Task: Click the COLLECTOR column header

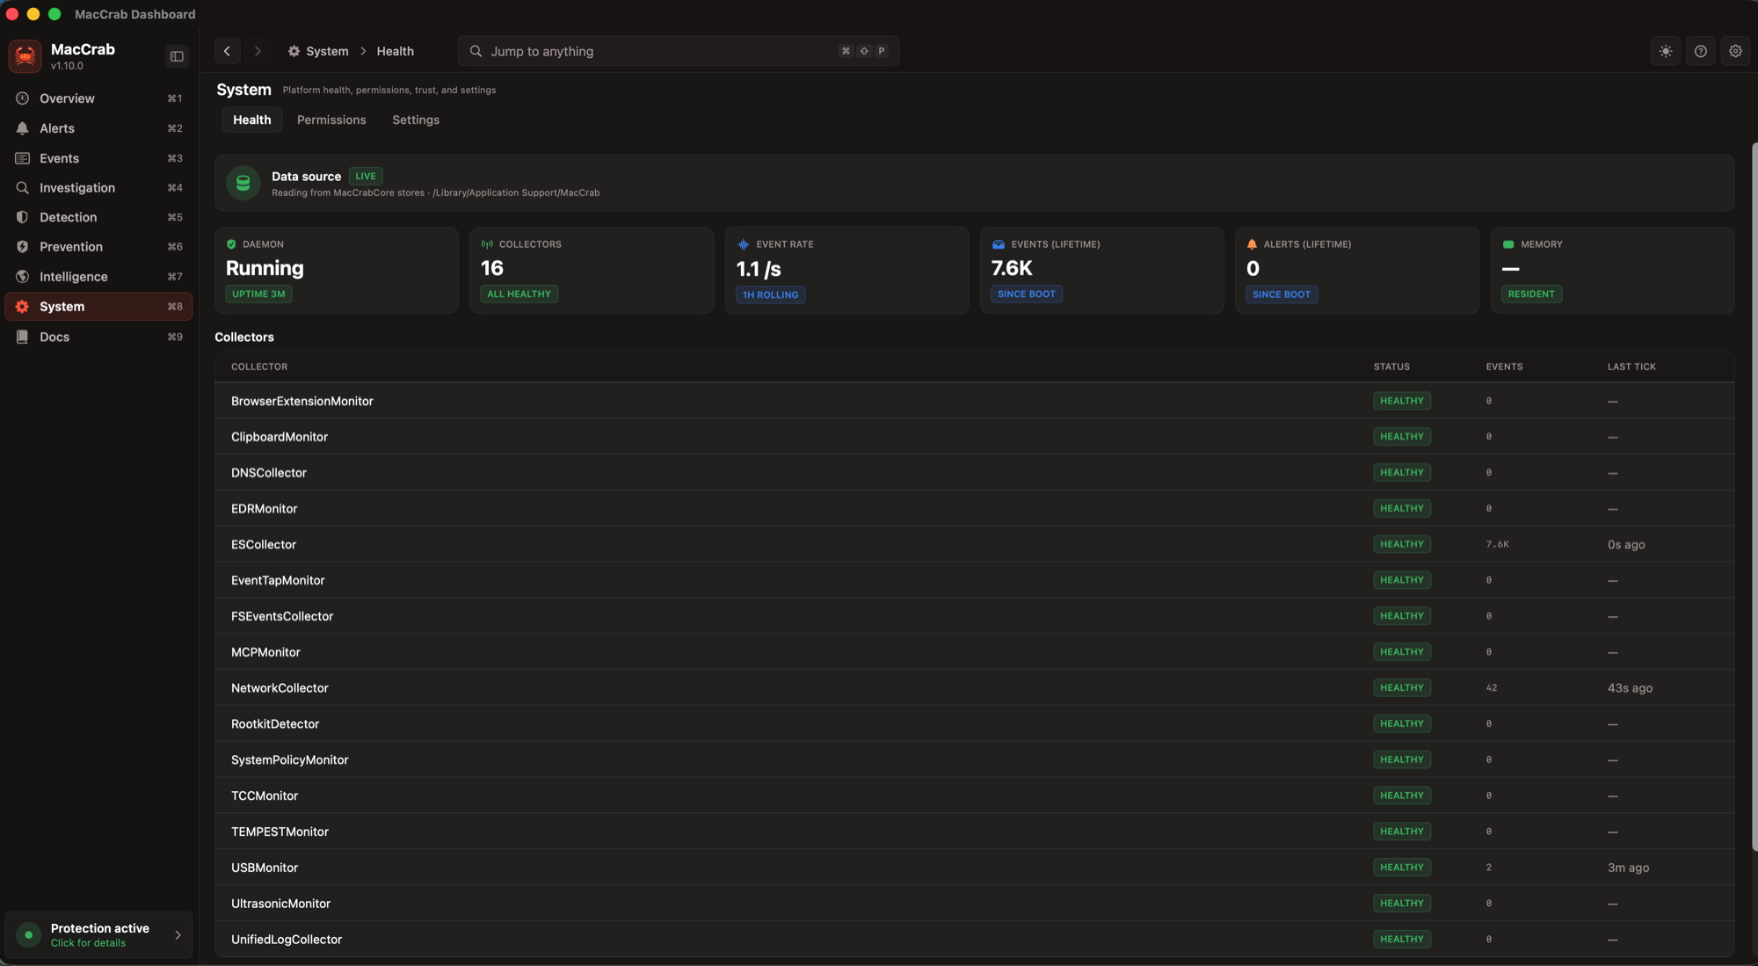Action: pos(259,367)
